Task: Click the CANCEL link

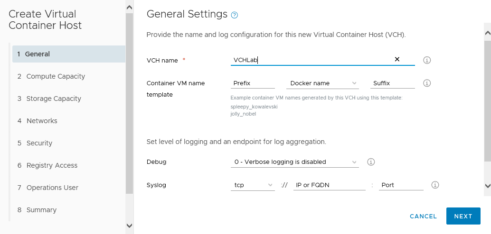Action: click(x=423, y=216)
